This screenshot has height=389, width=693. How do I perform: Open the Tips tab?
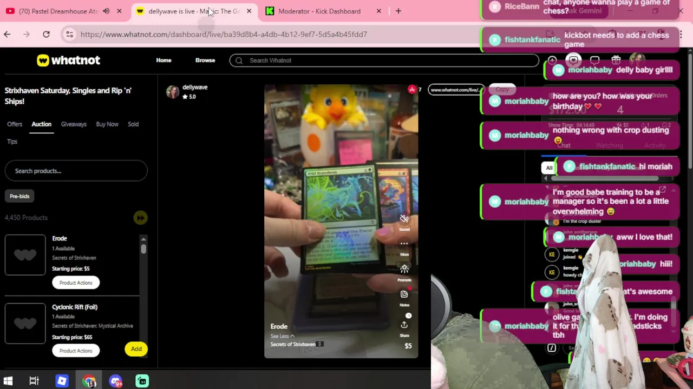pyautogui.click(x=12, y=142)
